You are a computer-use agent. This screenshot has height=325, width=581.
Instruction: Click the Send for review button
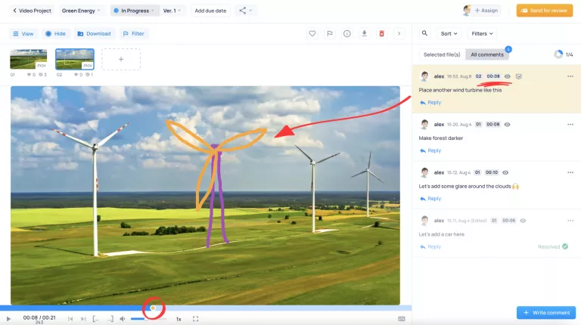[544, 11]
